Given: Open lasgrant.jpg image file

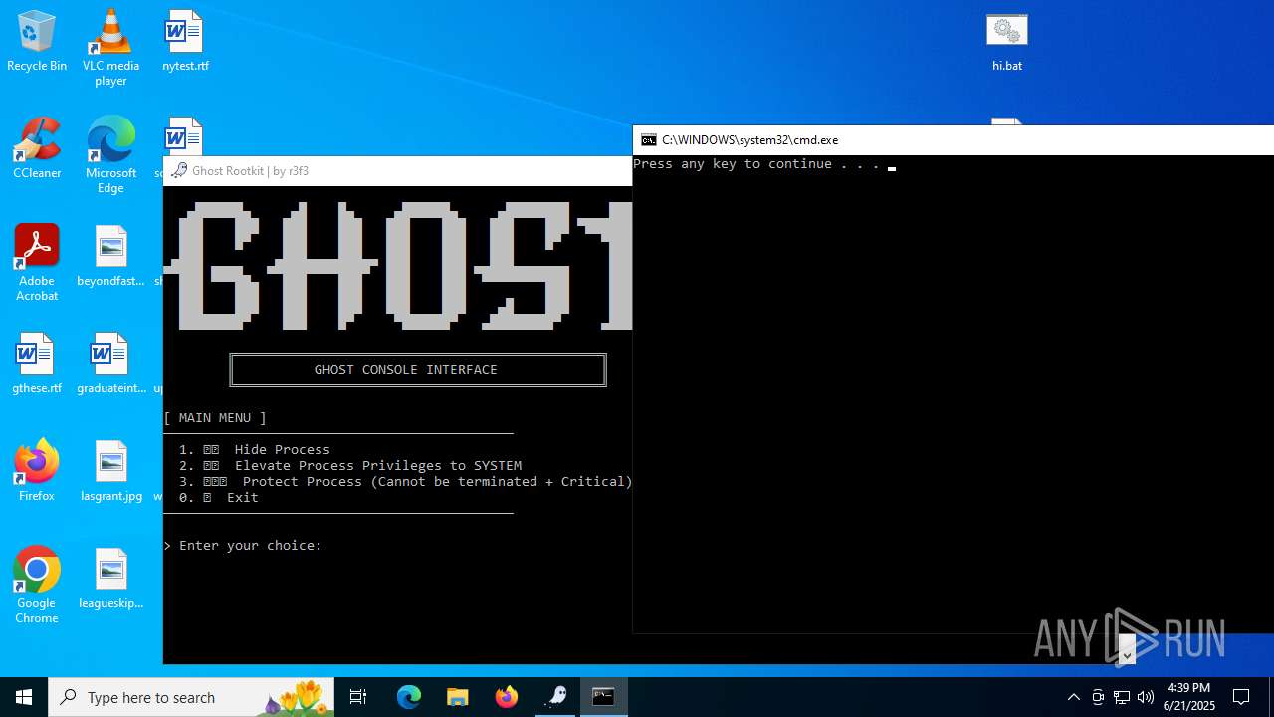Looking at the screenshot, I should point(110,471).
